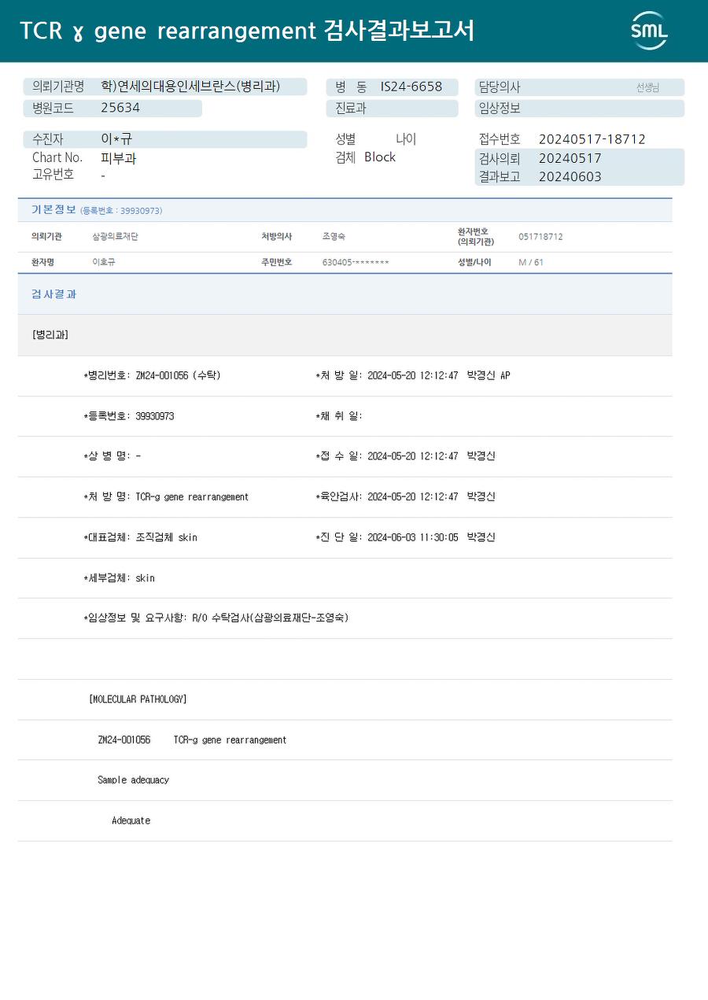Screen dimensions: 708x1000
Task: Click the 진료과 field
Action: click(x=393, y=109)
